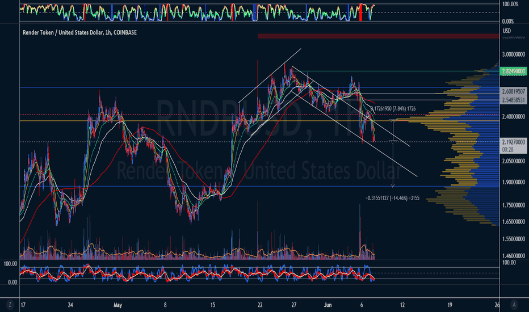Click the 00:28 bar countdown timer
The height and width of the screenshot is (312, 529).
(x=508, y=149)
